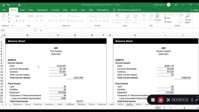The width and height of the screenshot is (199, 112).
Task: Toggle Underline formatting
Action: 24,21
